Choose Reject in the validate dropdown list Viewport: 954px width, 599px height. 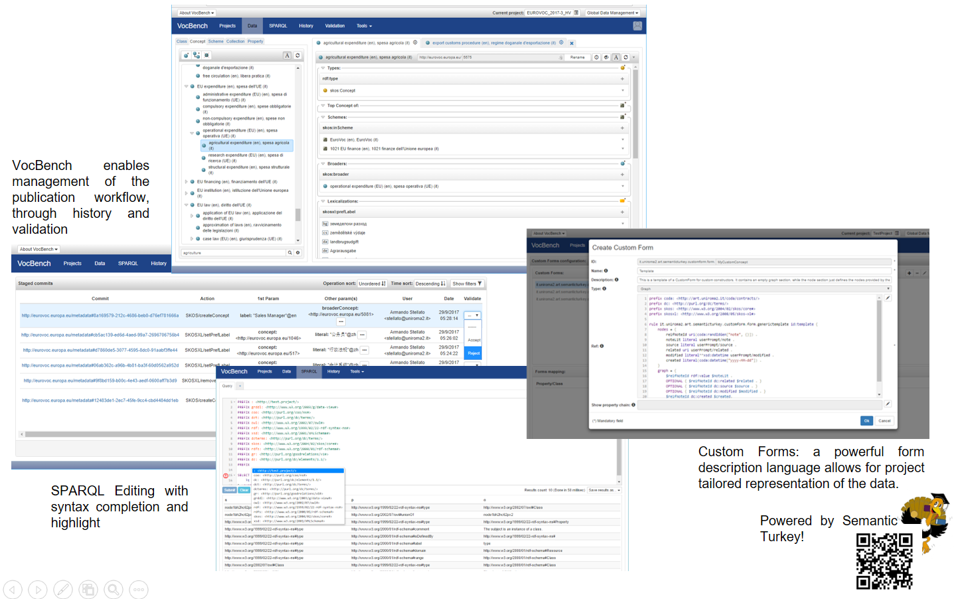(473, 353)
